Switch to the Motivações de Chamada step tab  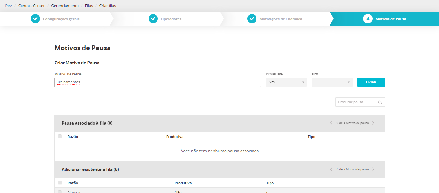(281, 19)
